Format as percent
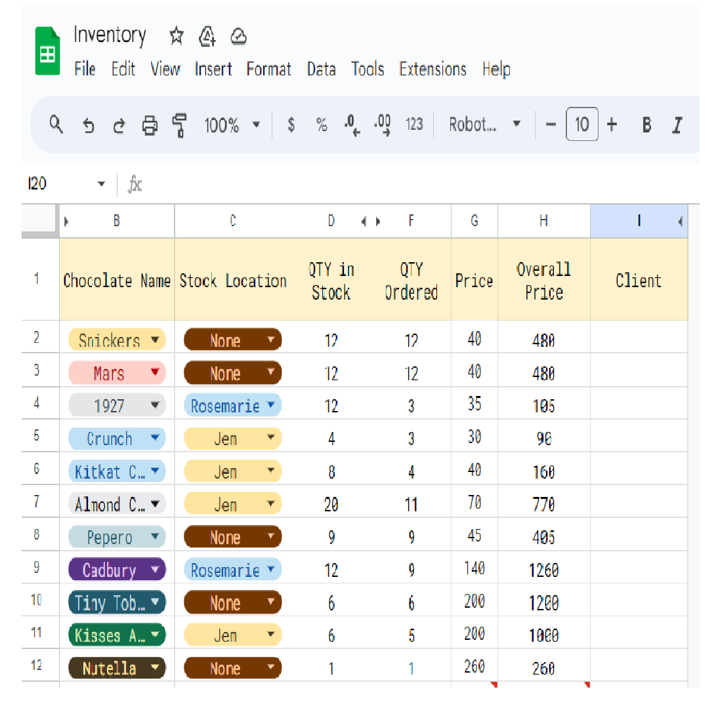Image resolution: width=718 pixels, height=708 pixels. (322, 125)
